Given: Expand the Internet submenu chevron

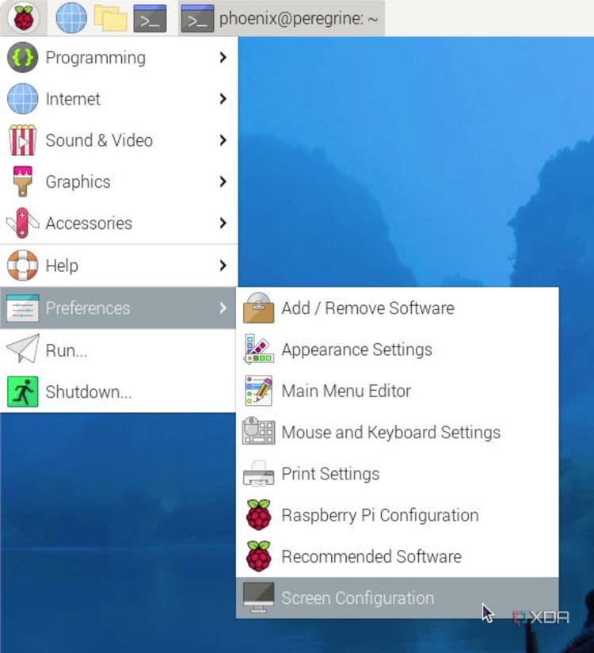Looking at the screenshot, I should click(223, 99).
